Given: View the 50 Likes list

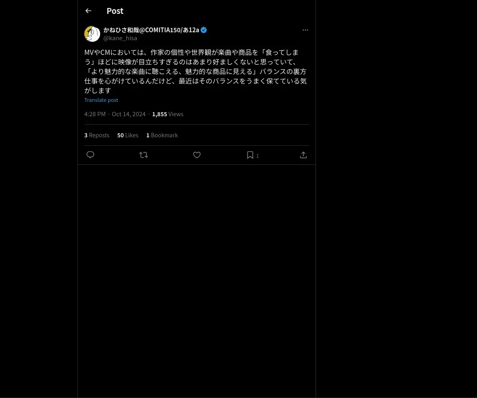Looking at the screenshot, I should click(128, 135).
